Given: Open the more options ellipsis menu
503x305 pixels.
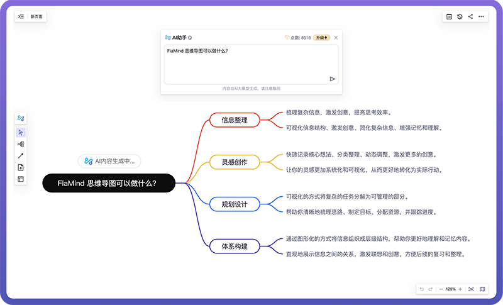Looking at the screenshot, I should coord(481,17).
